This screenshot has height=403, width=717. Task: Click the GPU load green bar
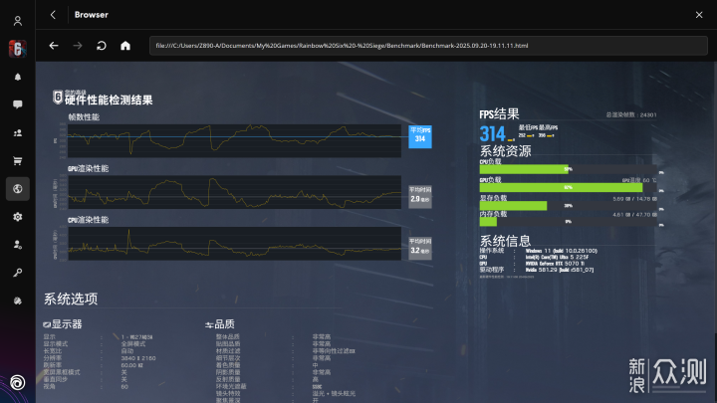tap(561, 187)
